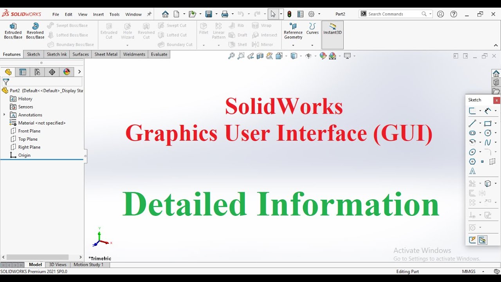Click the Home welcome icon in toolbar
This screenshot has height=282, width=501.
tap(165, 14)
